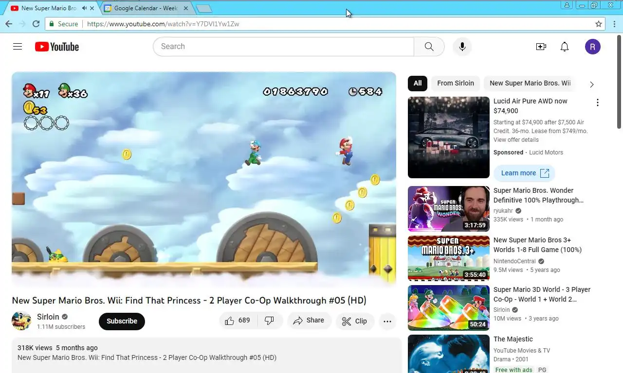Click the browser address bar URL
Viewport: 623px width, 373px height.
(163, 24)
